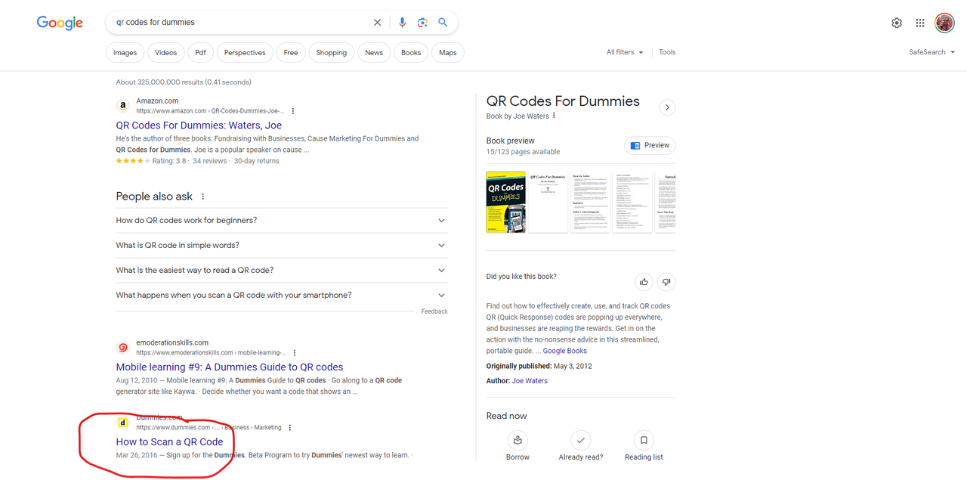Open the About the Author page thumbnail

590,202
